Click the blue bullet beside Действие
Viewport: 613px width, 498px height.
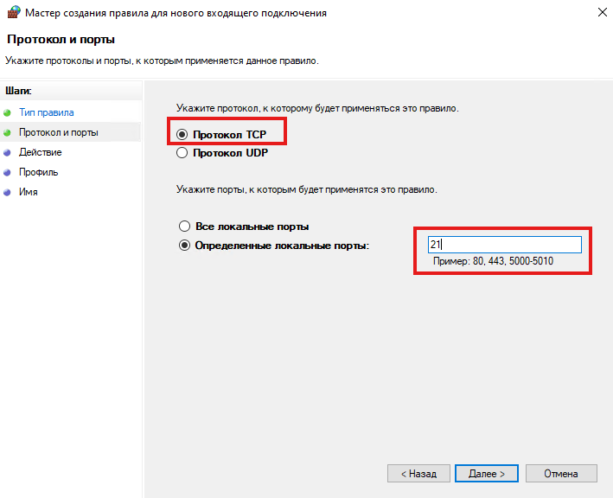[8, 152]
